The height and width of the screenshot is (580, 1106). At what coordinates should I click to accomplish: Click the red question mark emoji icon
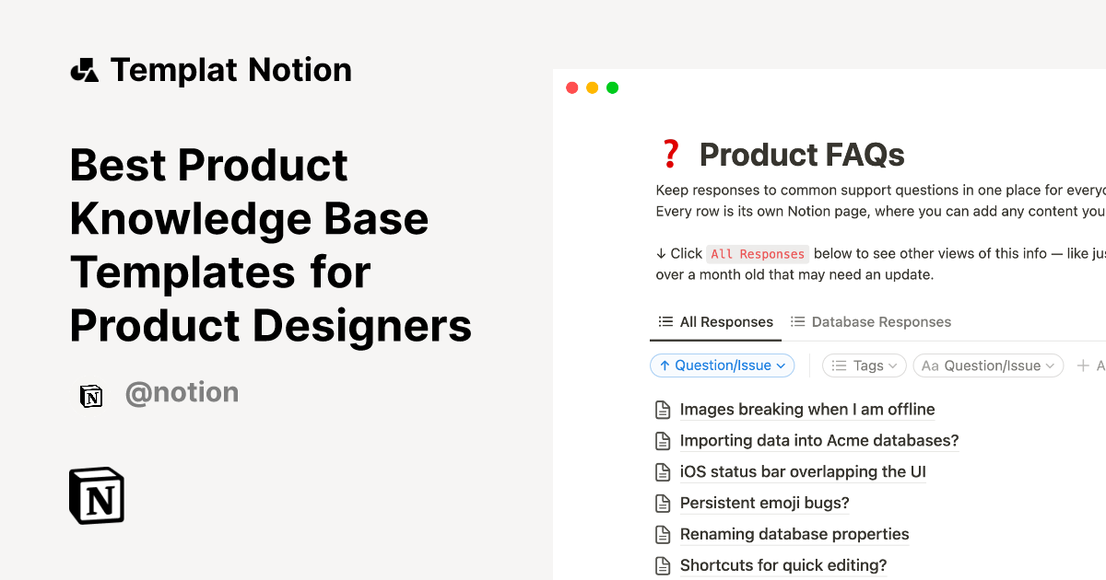pos(670,154)
